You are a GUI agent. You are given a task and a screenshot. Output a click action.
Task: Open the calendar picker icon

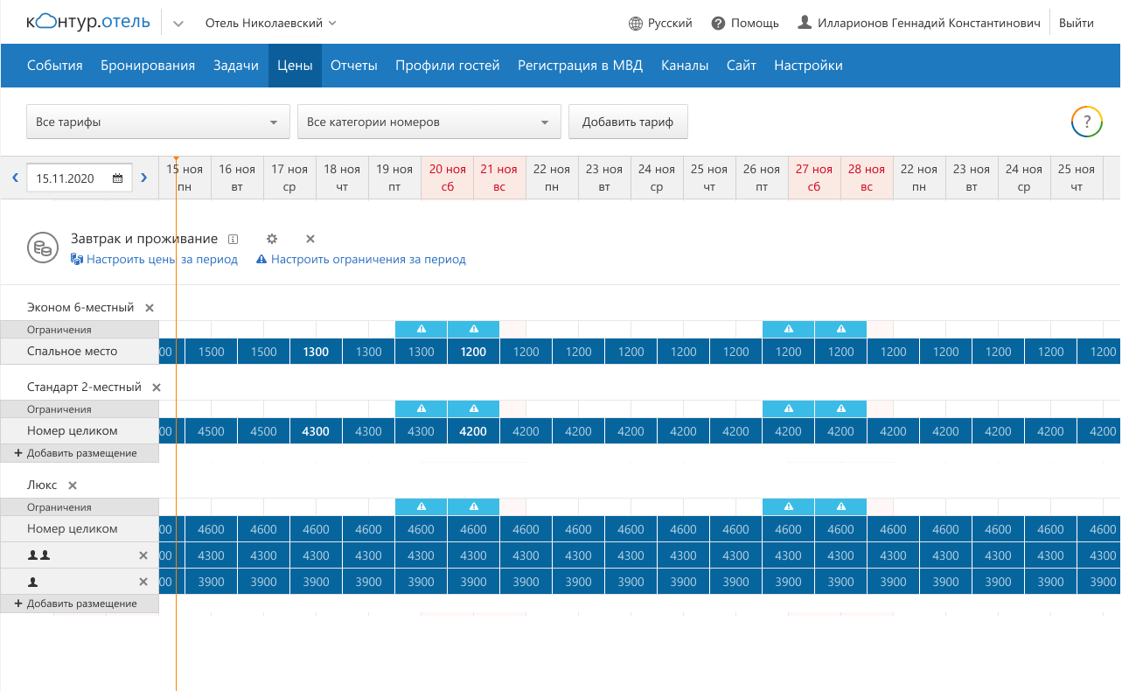coord(118,178)
